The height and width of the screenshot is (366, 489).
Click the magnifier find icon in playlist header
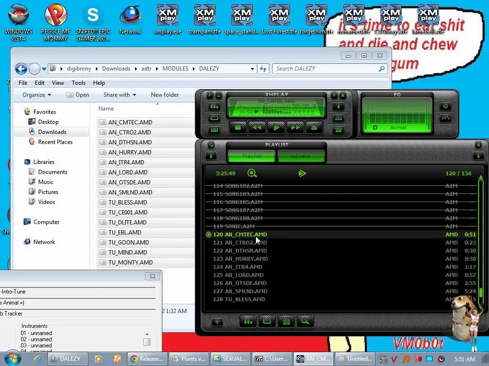[x=252, y=173]
